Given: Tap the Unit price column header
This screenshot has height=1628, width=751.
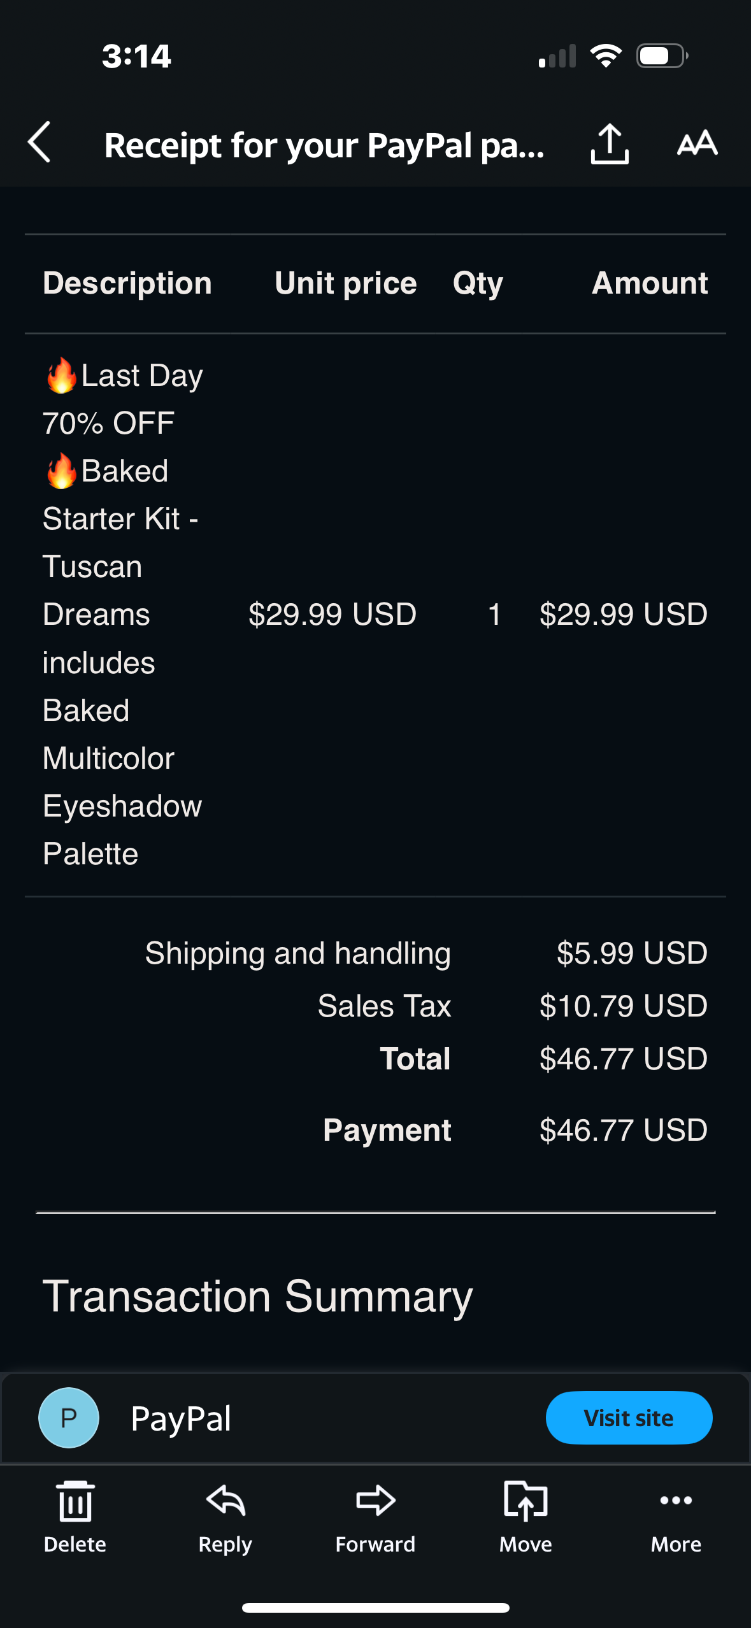Looking at the screenshot, I should [x=345, y=283].
